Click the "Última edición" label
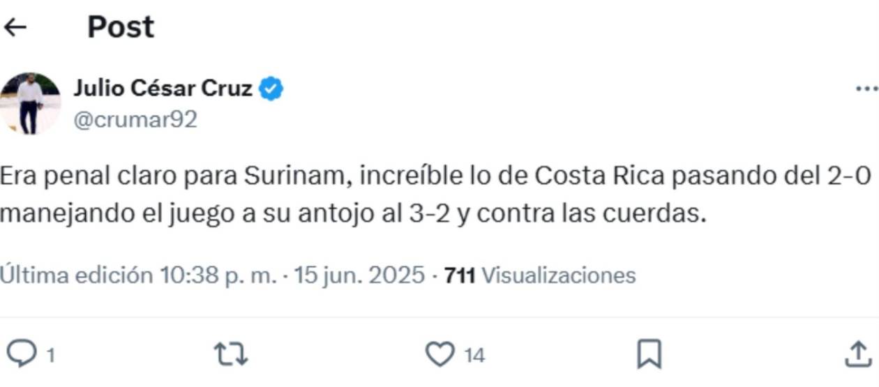Screen dimensions: 879x387 [x=76, y=275]
